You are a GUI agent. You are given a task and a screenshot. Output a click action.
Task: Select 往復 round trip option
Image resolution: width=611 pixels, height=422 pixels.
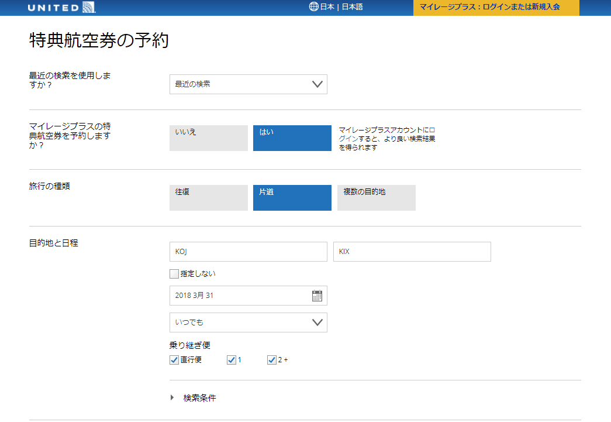209,198
